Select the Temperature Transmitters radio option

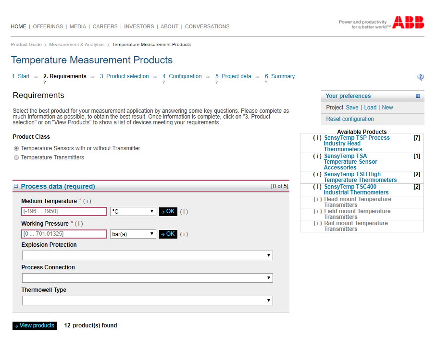click(x=16, y=157)
